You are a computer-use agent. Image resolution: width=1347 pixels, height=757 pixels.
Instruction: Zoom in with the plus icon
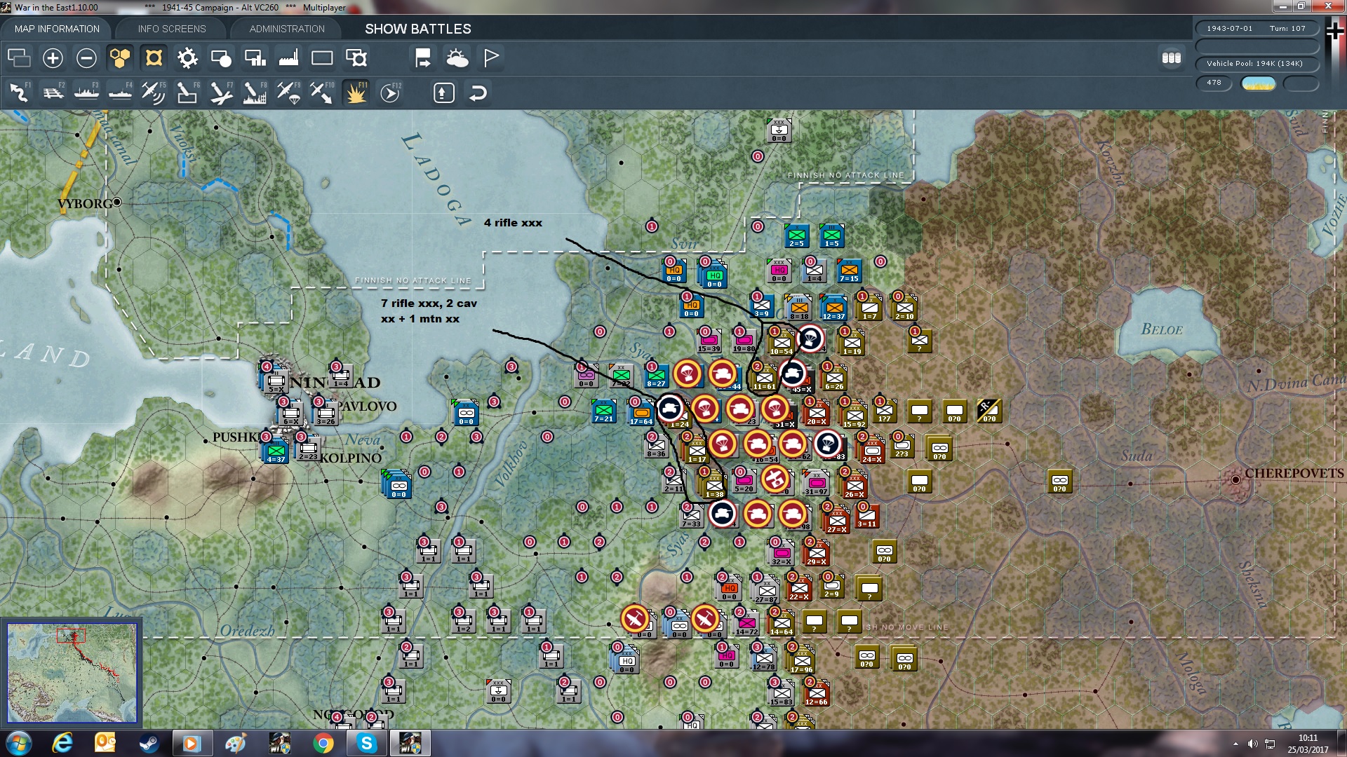[53, 57]
